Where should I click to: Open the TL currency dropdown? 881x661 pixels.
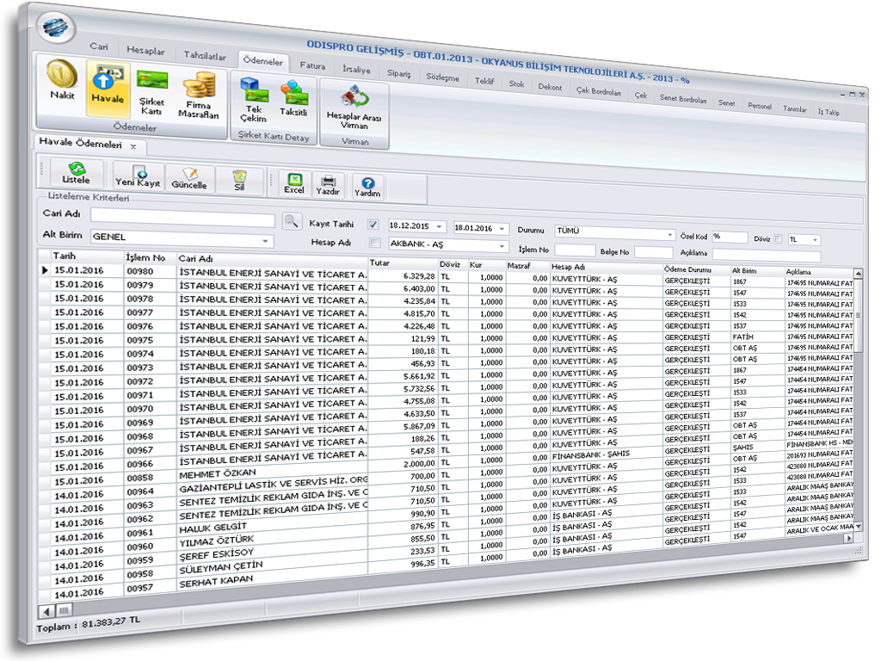pos(814,240)
